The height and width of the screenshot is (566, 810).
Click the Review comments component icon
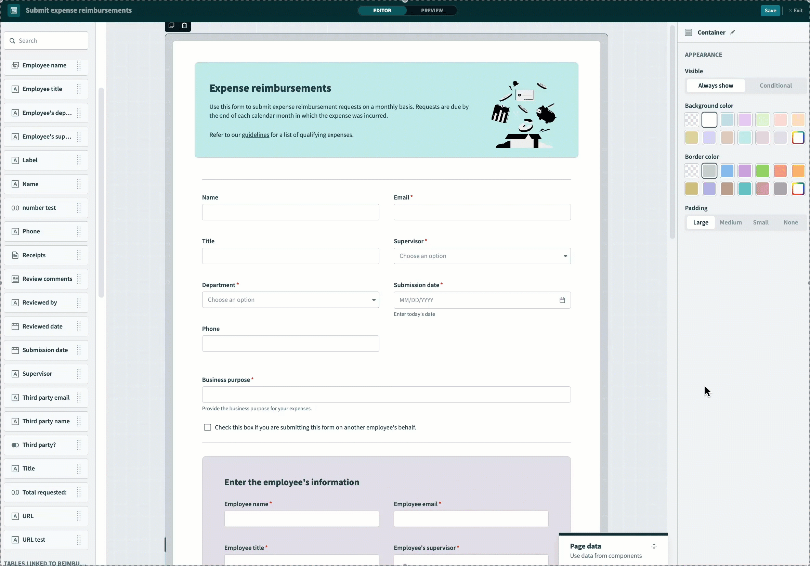(15, 279)
